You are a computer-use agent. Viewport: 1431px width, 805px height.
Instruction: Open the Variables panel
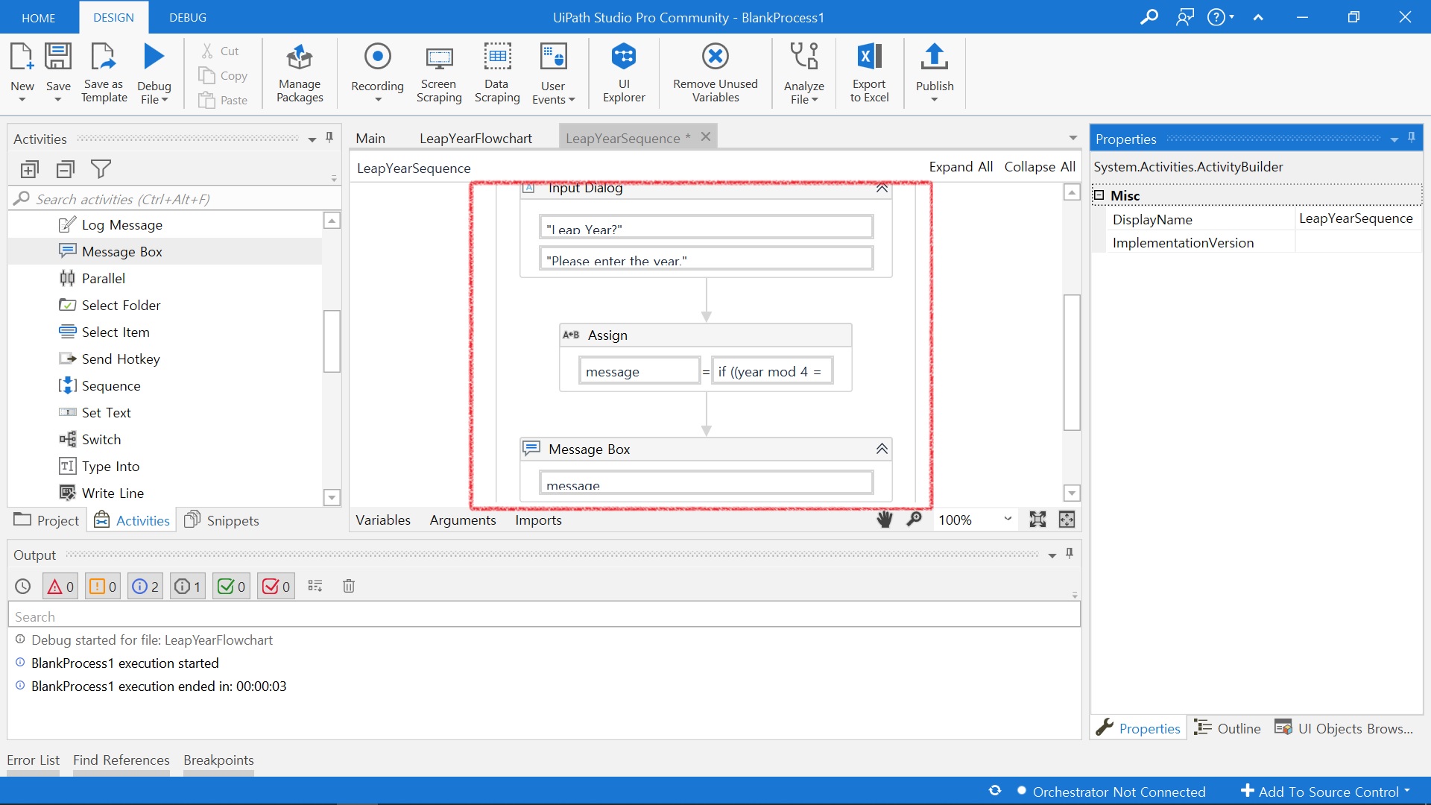382,520
